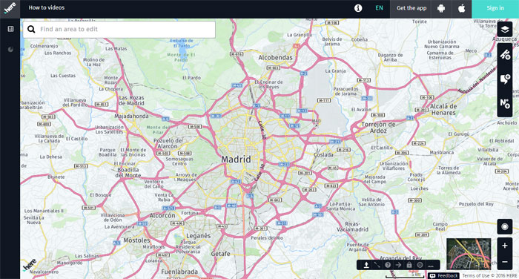519x279 pixels.
Task: Click the last icon in bottom toolbar
Action: (431, 265)
